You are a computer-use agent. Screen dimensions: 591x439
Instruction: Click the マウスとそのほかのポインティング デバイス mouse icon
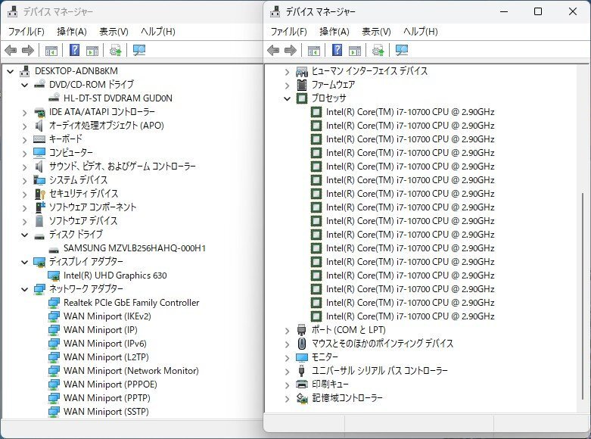302,344
